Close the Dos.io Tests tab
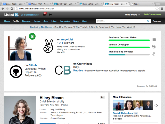This screenshot has width=165, height=124. pyautogui.click(x=25, y=4)
